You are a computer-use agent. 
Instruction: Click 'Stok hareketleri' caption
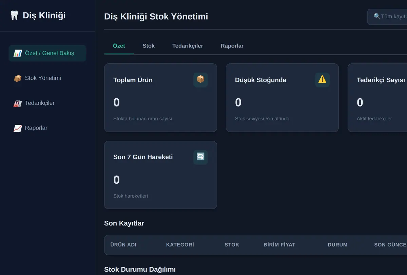131,196
